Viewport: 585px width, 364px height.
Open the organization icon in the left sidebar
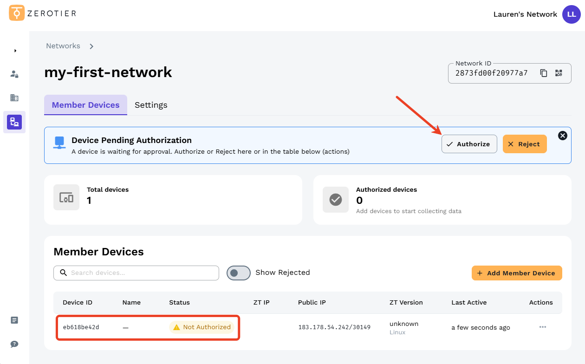[14, 97]
